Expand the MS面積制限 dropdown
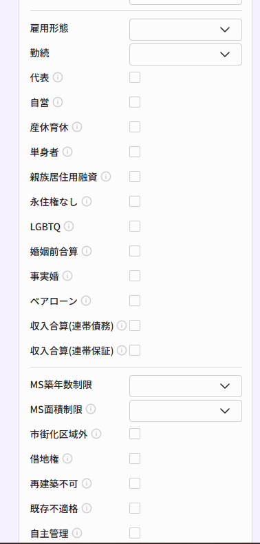 (186, 411)
